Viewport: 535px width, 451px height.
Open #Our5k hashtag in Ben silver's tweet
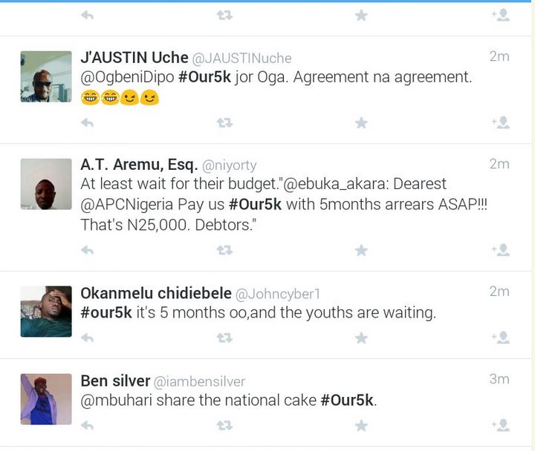pyautogui.click(x=347, y=401)
